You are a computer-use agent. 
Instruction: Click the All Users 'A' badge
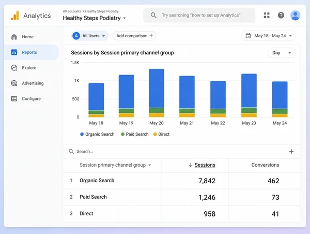pos(76,36)
